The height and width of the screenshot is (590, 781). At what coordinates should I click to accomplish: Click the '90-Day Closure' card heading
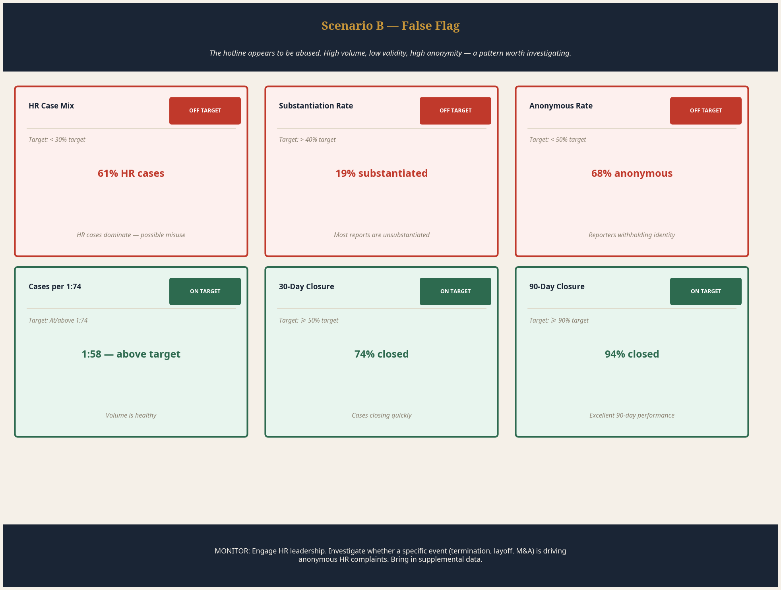(557, 286)
